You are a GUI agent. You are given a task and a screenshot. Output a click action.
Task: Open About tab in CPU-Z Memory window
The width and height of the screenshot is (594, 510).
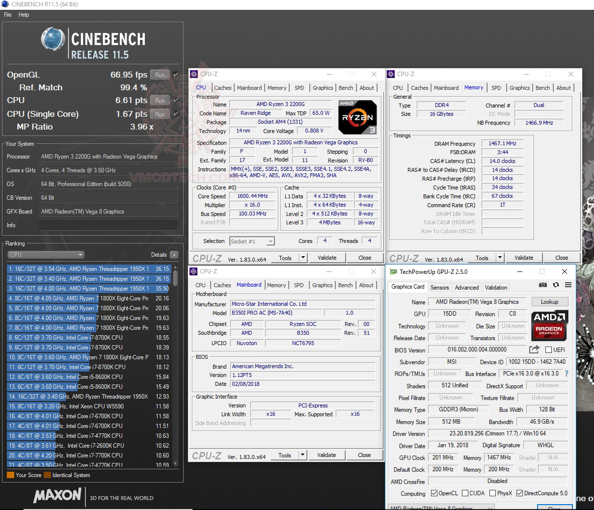pyautogui.click(x=564, y=88)
